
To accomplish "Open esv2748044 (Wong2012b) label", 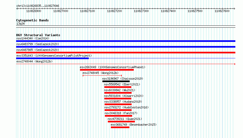I will [34, 61].
